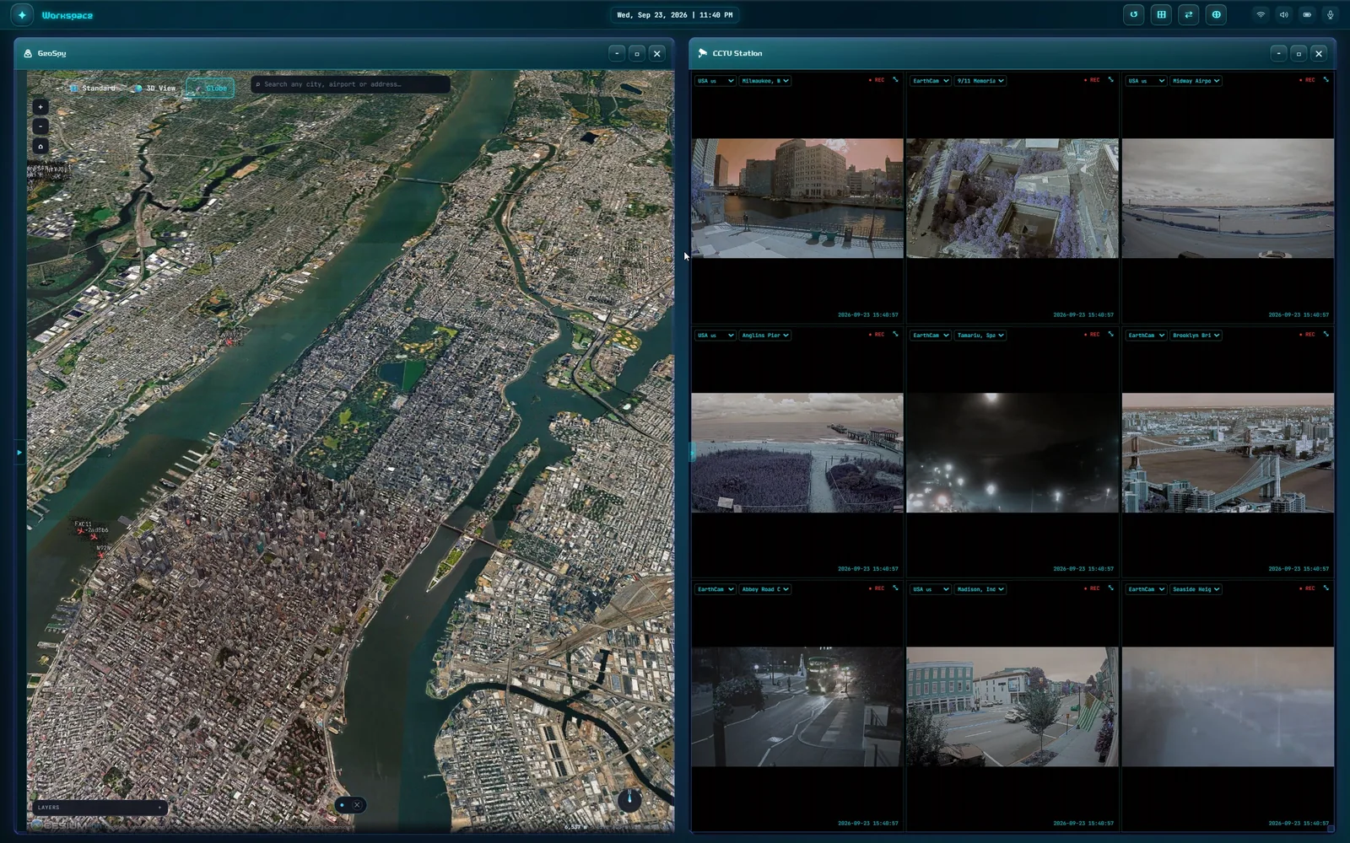
Task: Click the map search input field
Action: pos(350,84)
